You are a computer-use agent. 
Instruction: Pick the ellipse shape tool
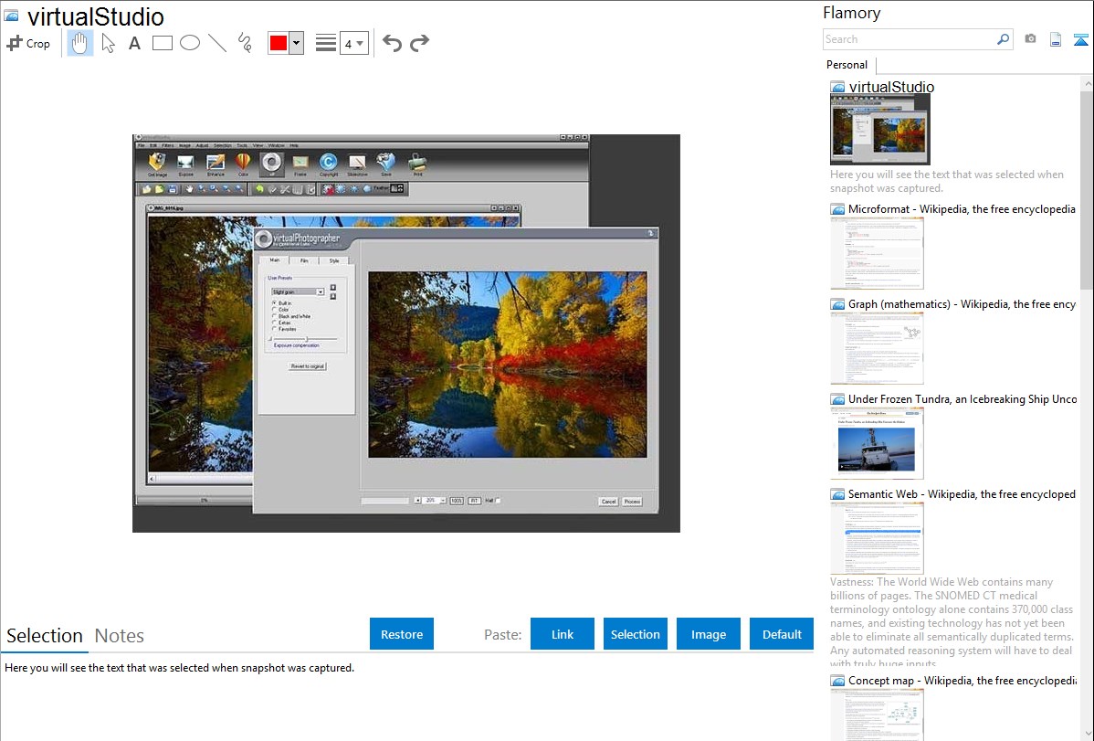[189, 43]
